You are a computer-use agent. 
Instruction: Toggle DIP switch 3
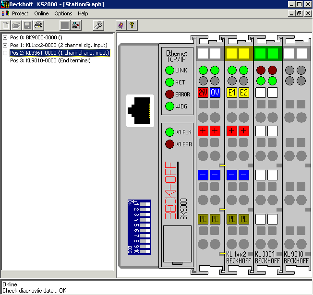coord(144,214)
